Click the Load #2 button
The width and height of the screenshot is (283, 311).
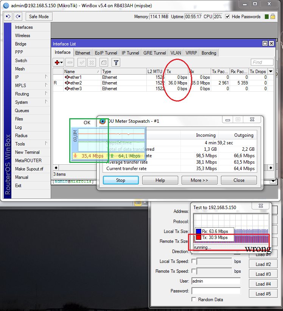pyautogui.click(x=263, y=264)
